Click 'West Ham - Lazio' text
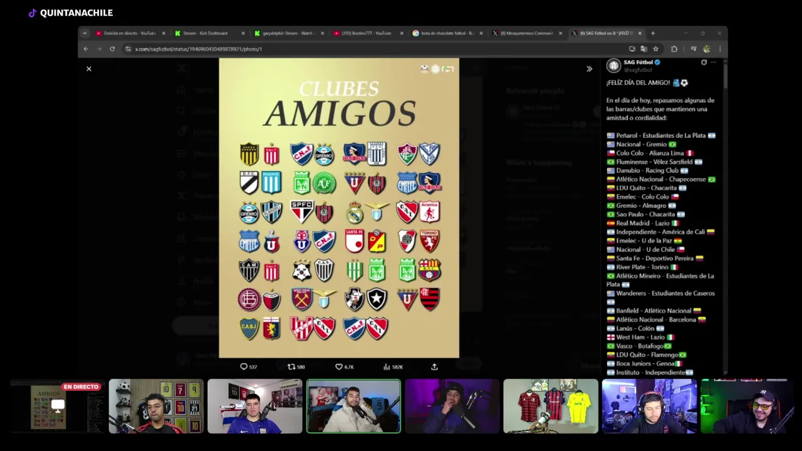 coord(640,337)
